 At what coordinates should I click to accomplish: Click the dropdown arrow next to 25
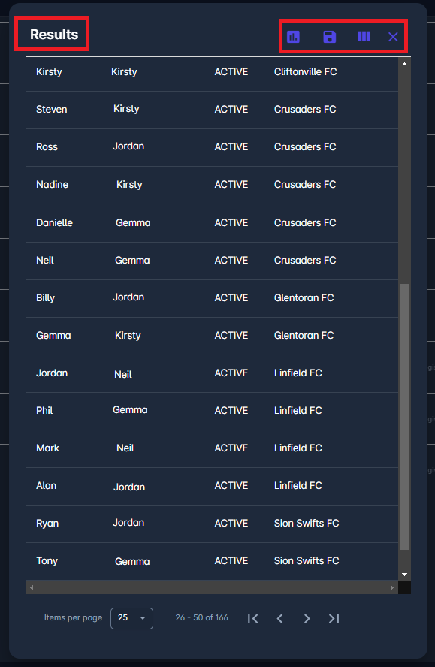point(143,618)
